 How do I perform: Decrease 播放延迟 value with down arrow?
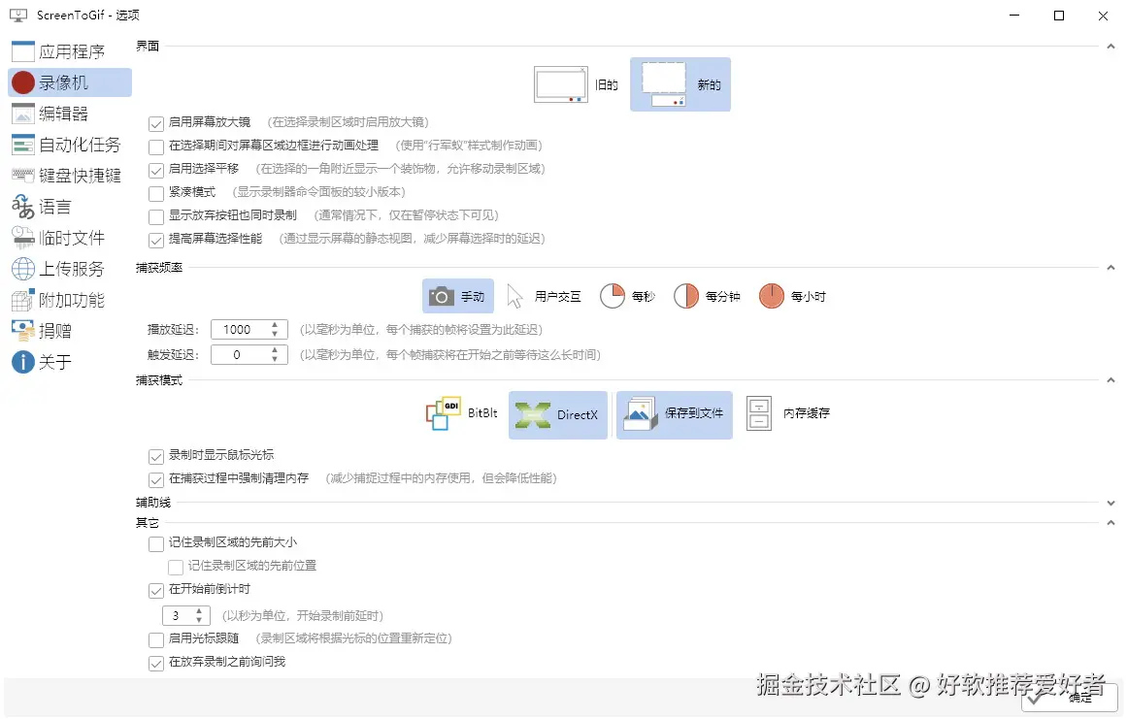pos(275,334)
